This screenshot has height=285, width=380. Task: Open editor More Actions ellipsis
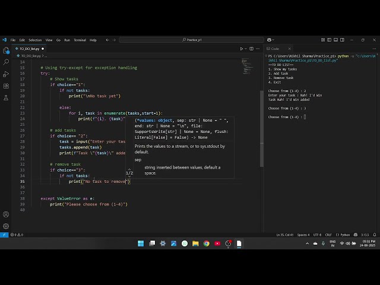pyautogui.click(x=258, y=49)
